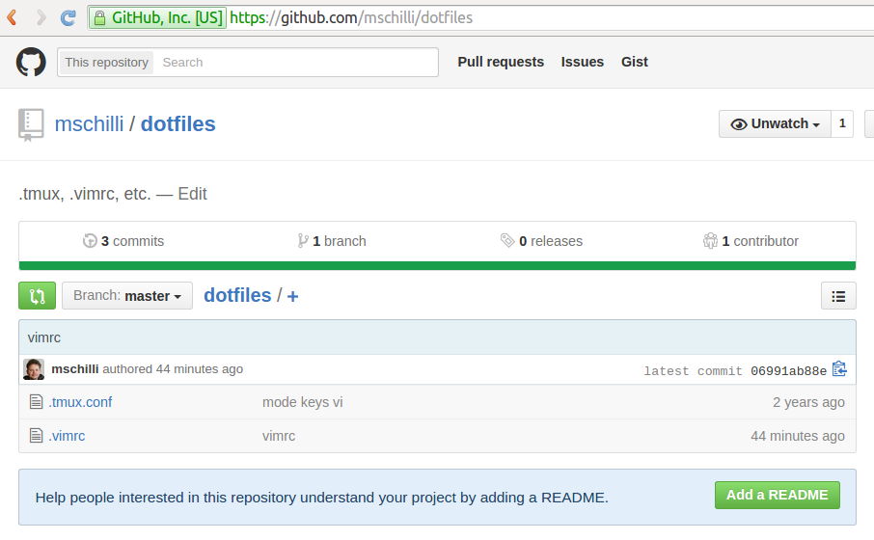Click the commits history clock icon

(x=90, y=241)
